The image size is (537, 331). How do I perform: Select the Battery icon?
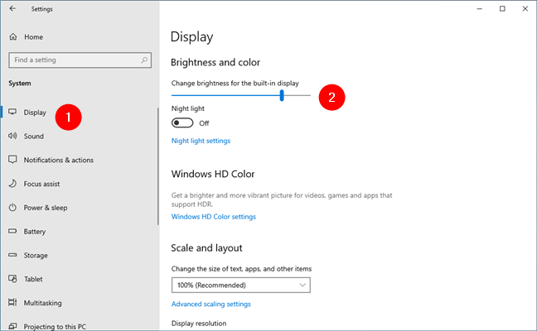pos(12,232)
